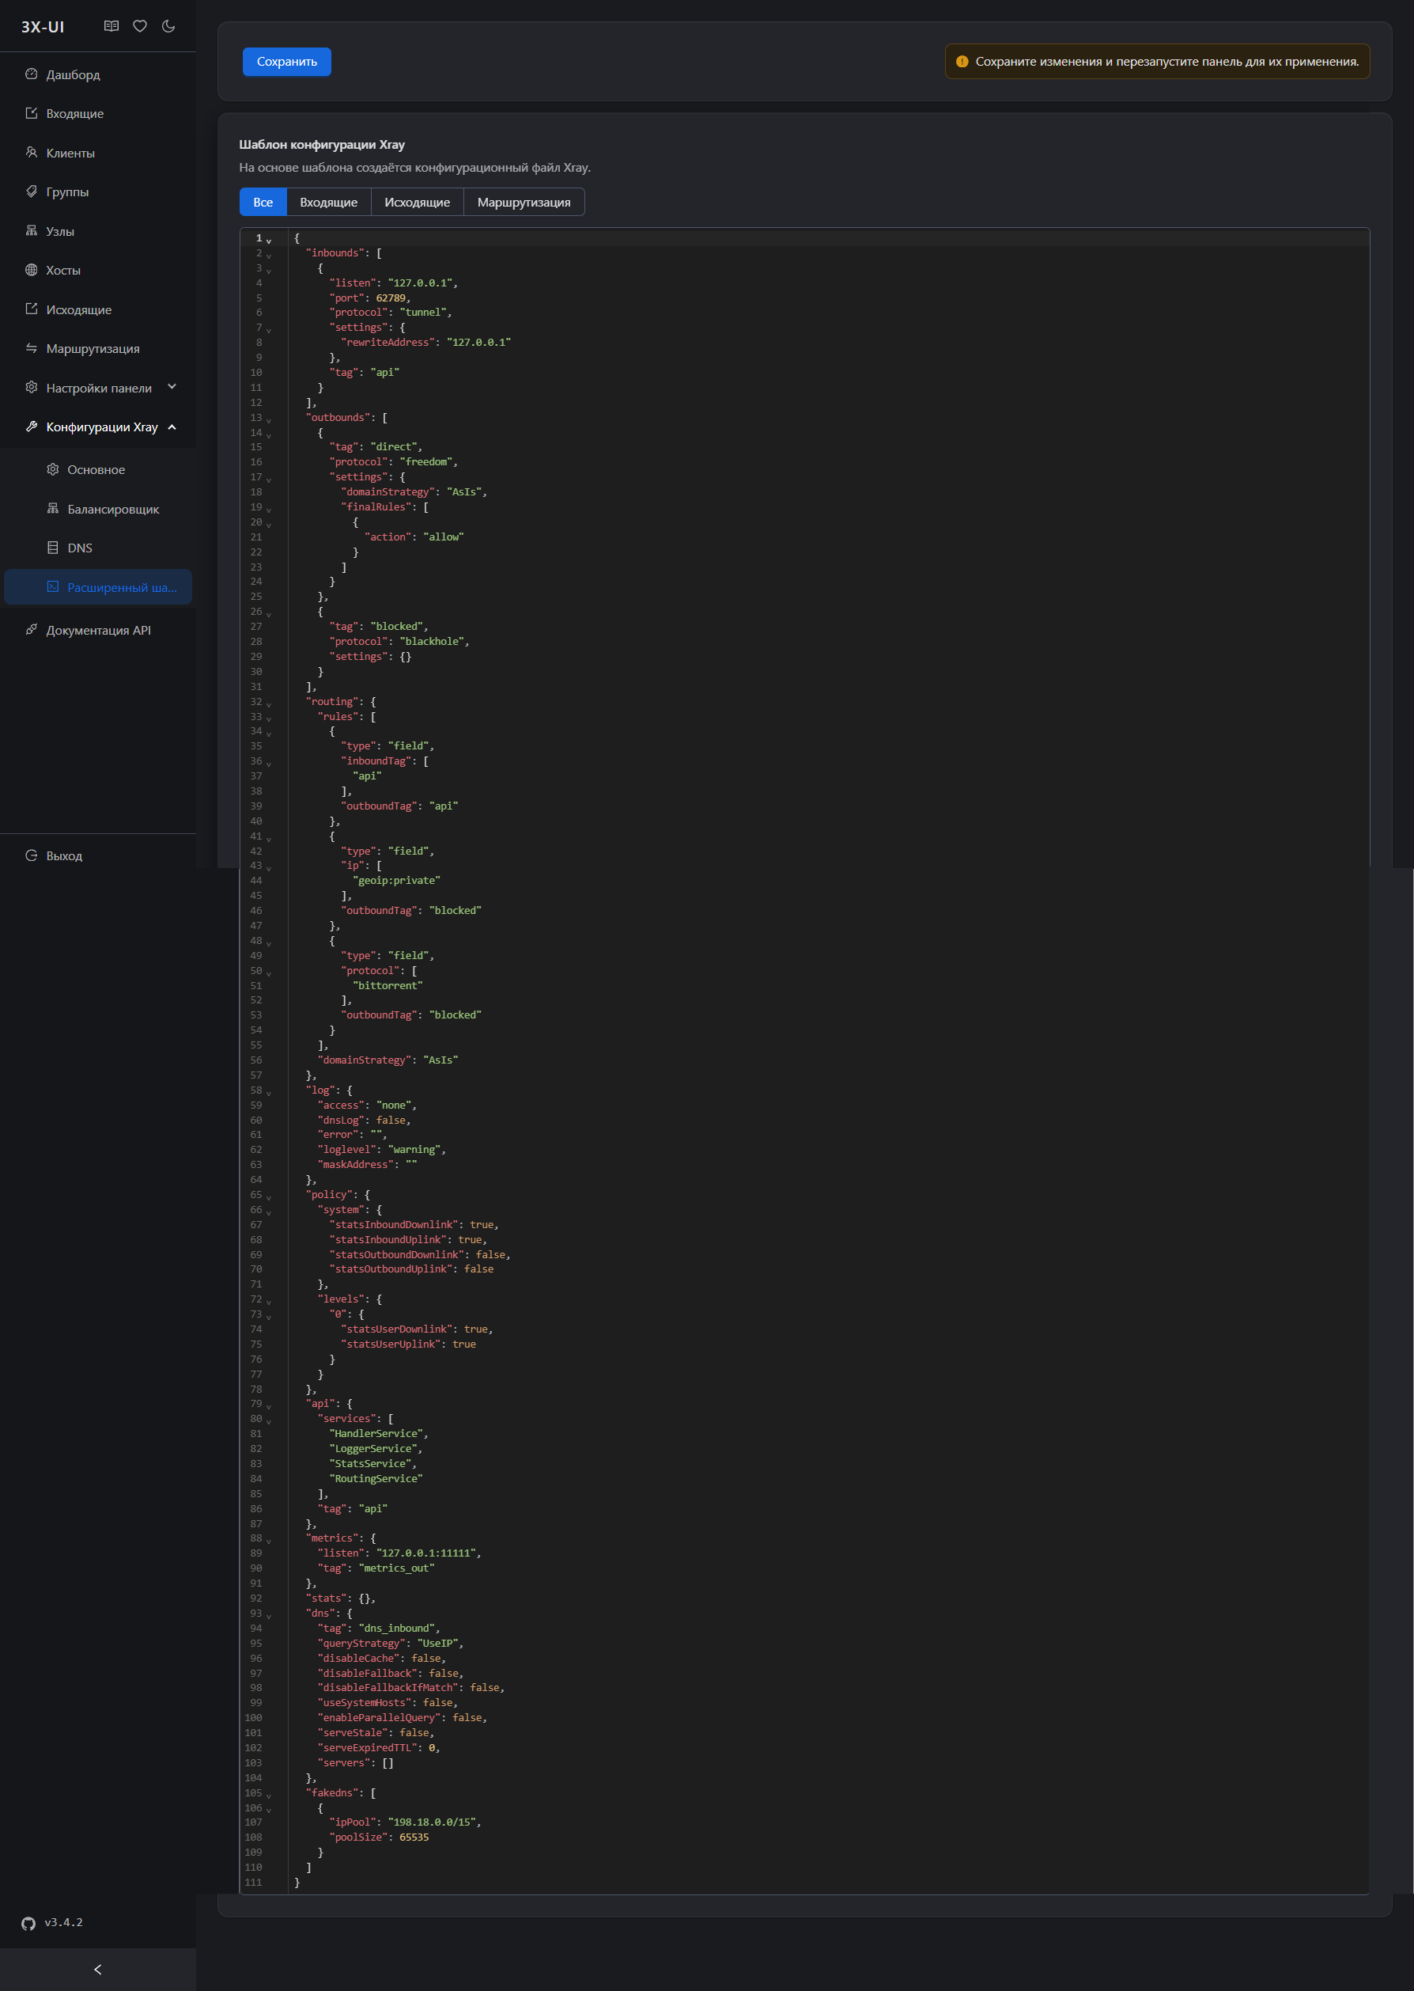
Task: Click the Балансировщик cluster icon
Action: (x=53, y=509)
